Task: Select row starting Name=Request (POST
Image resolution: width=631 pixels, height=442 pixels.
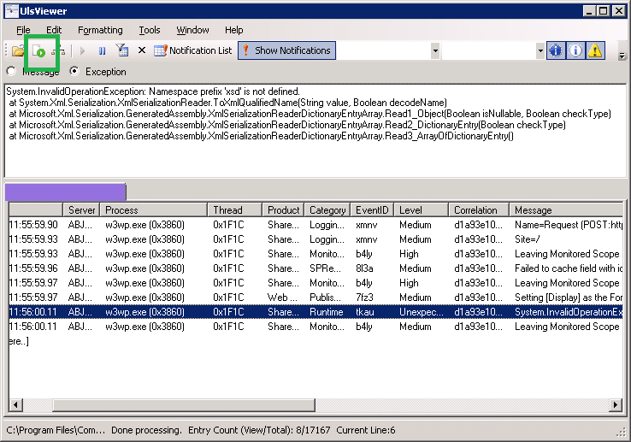Action: (315, 225)
